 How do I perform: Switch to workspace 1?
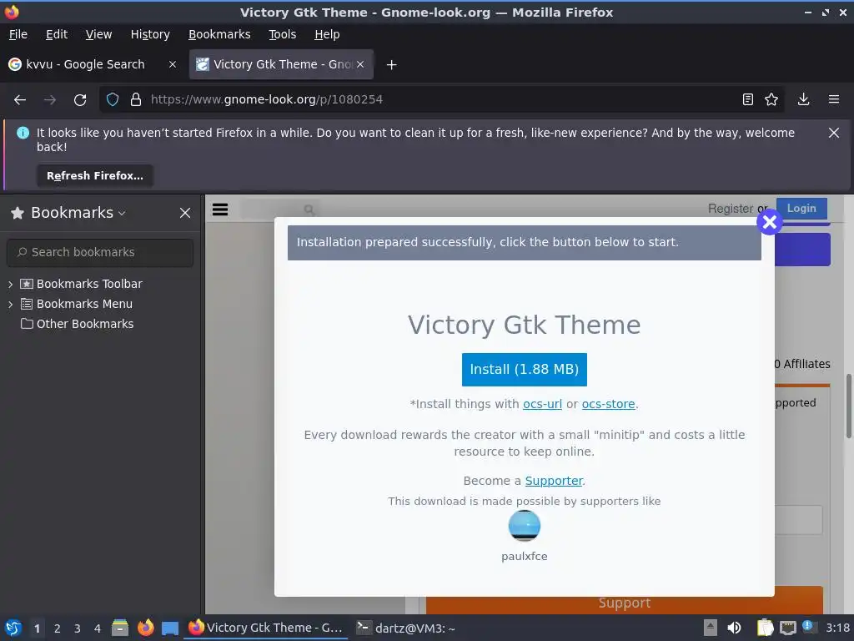[37, 628]
